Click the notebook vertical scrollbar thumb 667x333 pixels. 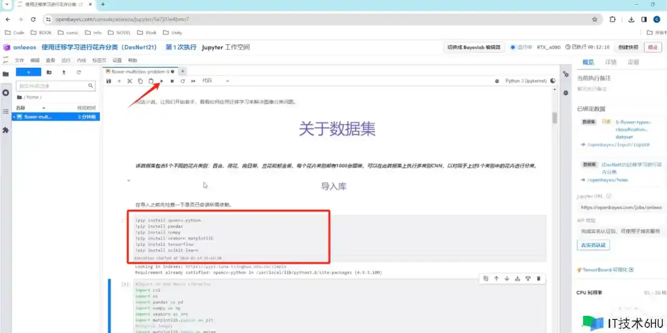(554, 117)
